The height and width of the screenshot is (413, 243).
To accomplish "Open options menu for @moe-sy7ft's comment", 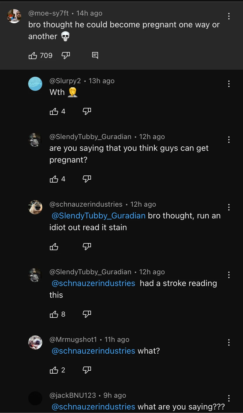I will pyautogui.click(x=229, y=16).
